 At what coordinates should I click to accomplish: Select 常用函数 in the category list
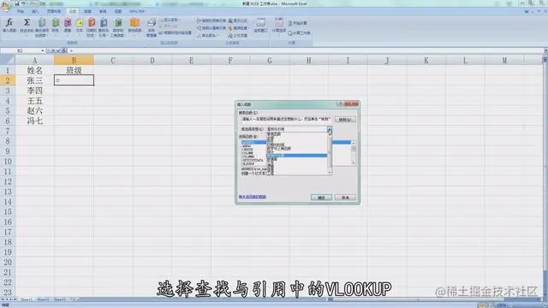point(274,134)
